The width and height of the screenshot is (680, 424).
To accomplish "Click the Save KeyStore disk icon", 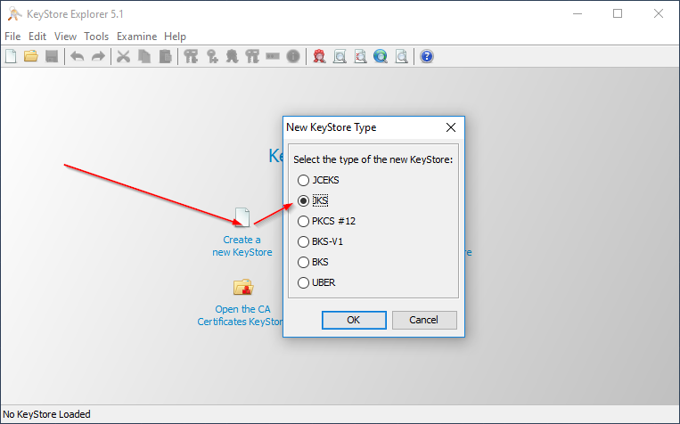I will (x=52, y=57).
